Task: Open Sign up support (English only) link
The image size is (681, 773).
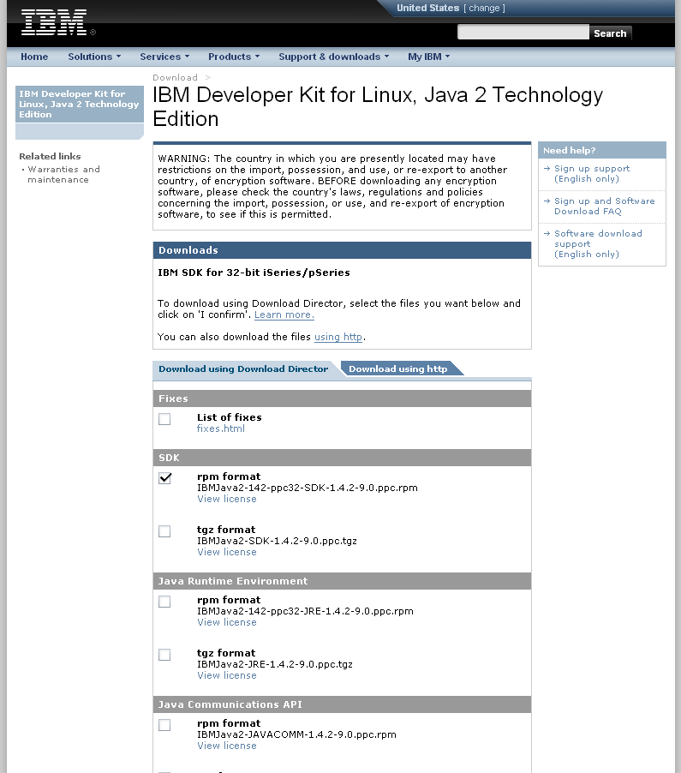Action: tap(592, 173)
